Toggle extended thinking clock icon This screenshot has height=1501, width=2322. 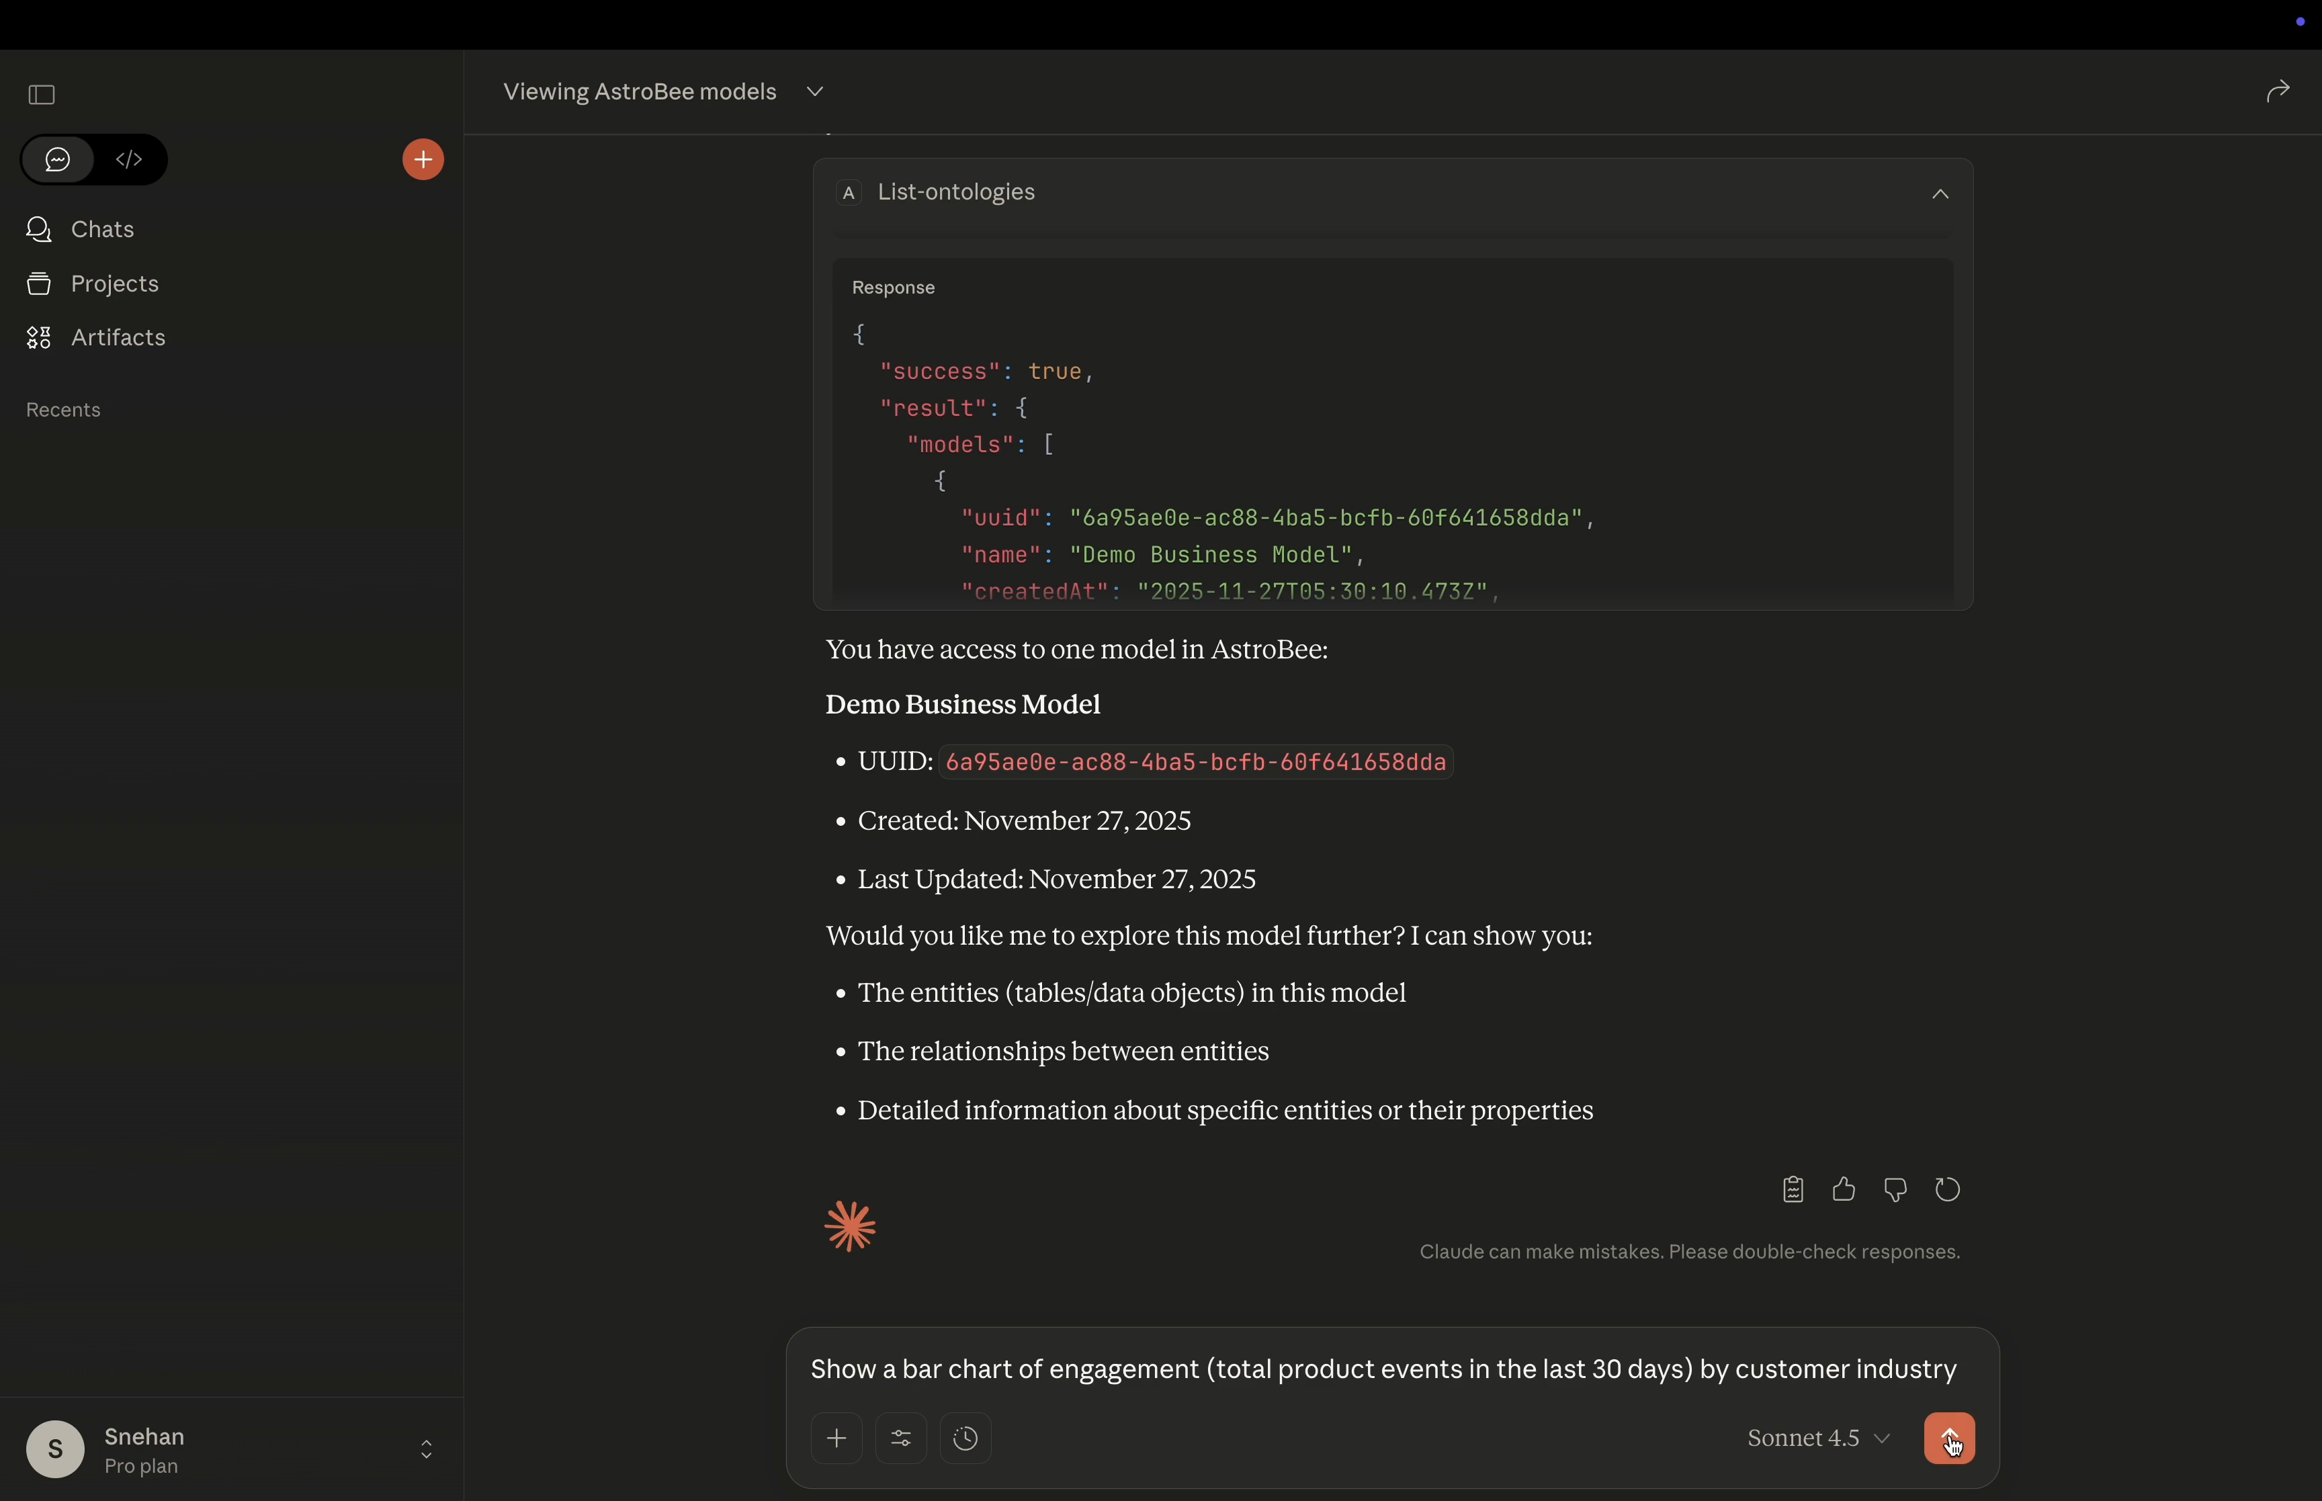[x=965, y=1439]
